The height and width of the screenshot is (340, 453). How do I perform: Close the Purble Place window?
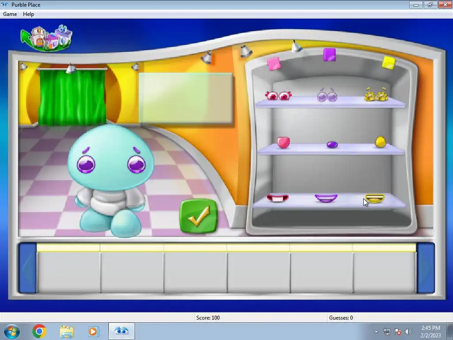click(x=445, y=4)
